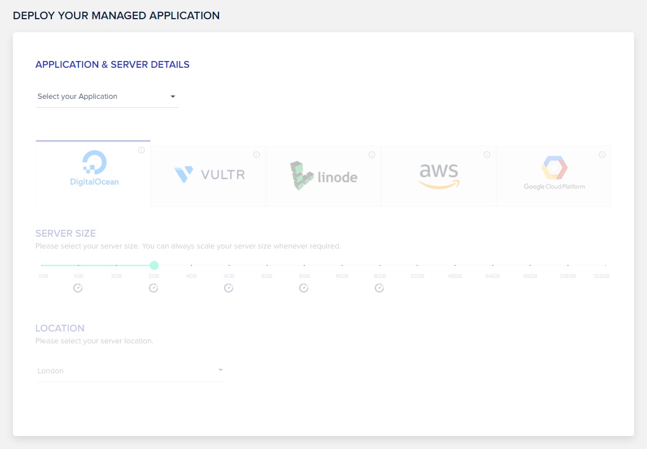
Task: Click speedometer icon under the 2GB size
Action: pos(154,288)
